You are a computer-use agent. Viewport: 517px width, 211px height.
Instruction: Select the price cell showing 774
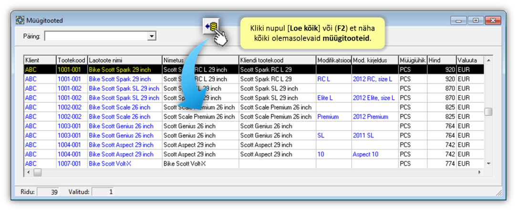pos(442,164)
